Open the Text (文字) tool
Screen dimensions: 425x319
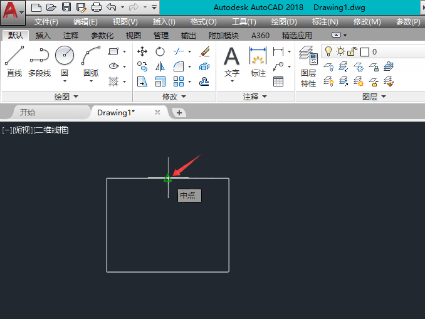pyautogui.click(x=232, y=61)
